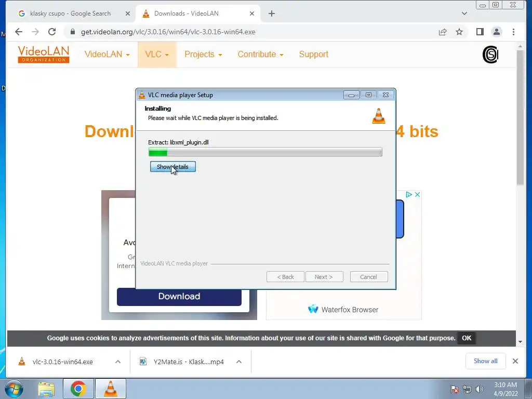Open Chrome's tab search chevron
This screenshot has width=532, height=399.
(x=464, y=14)
